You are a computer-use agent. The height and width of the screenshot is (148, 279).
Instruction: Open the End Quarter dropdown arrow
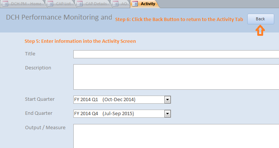click(167, 114)
